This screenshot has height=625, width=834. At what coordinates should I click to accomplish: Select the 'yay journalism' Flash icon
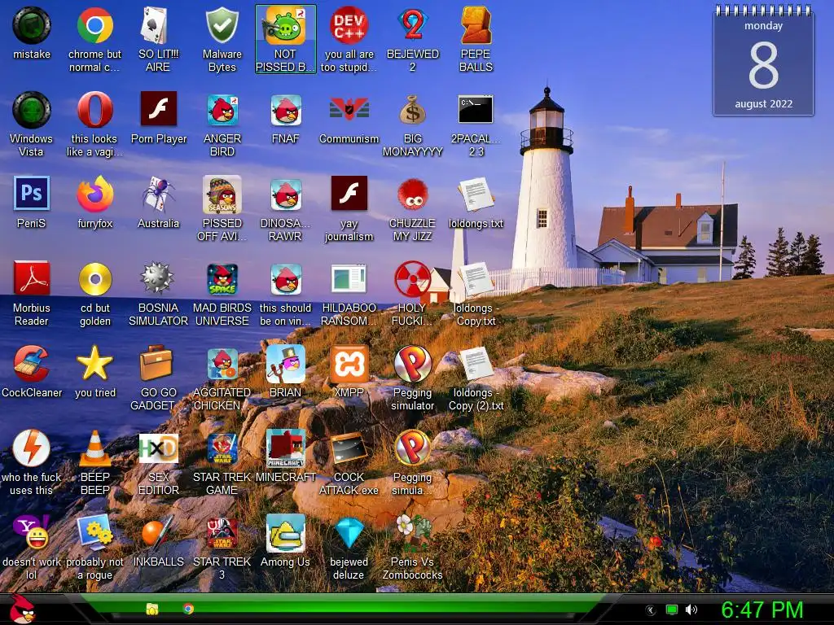(349, 194)
